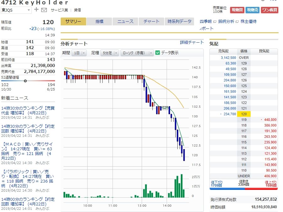Switch to the 指標 tab
The width and height of the screenshot is (283, 212).
99,21
